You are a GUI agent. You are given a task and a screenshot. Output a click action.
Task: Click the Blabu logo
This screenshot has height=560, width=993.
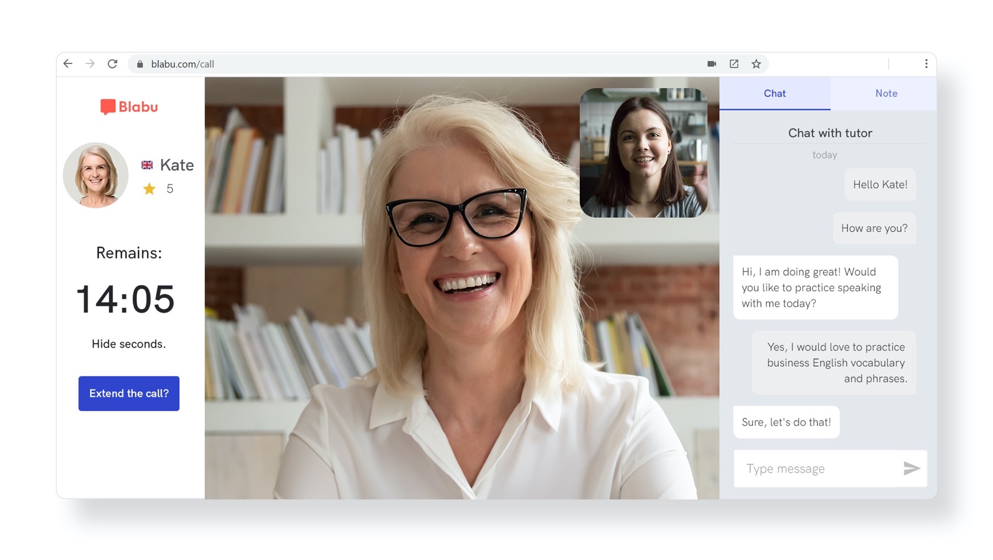129,106
